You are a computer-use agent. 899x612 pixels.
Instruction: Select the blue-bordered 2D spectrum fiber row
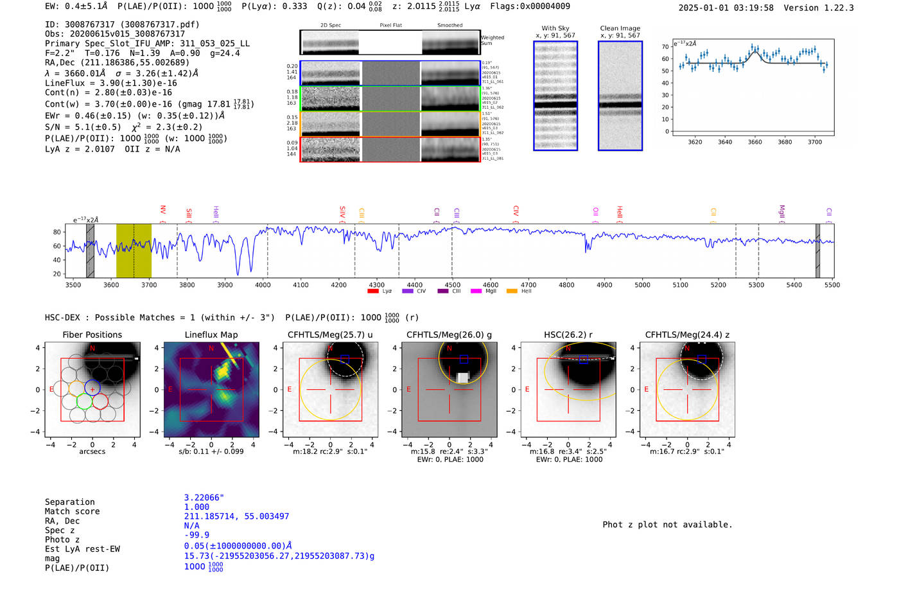390,73
